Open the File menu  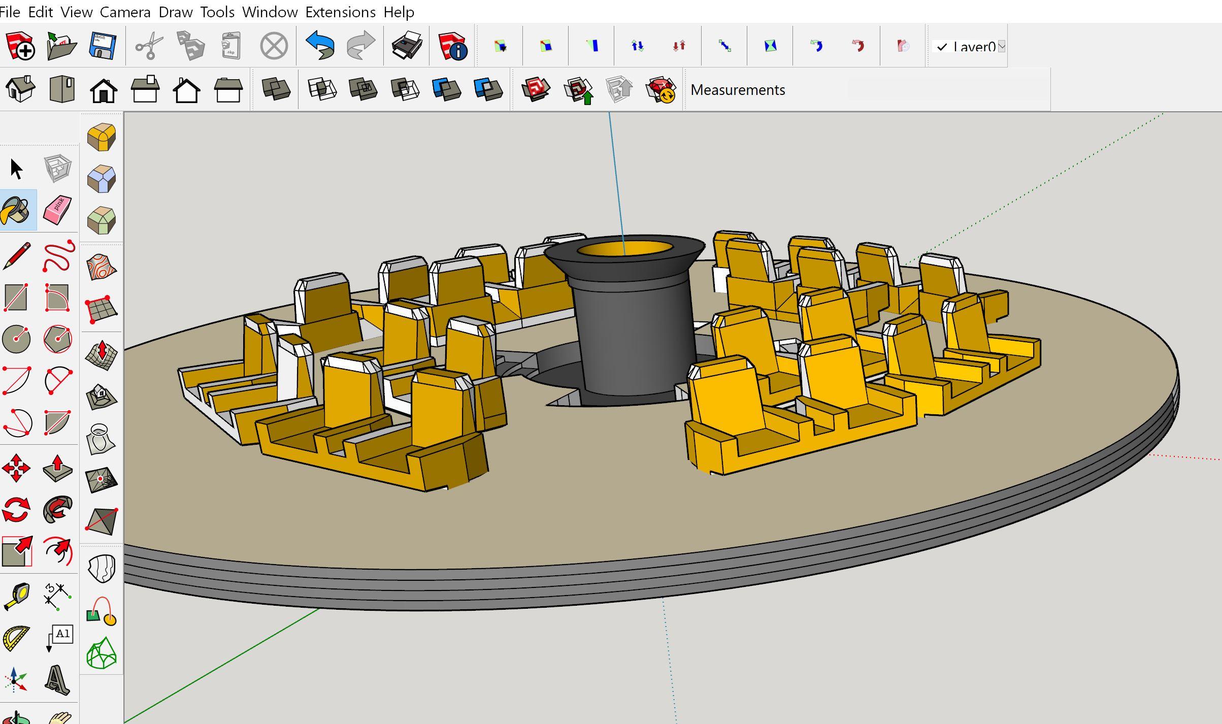[x=10, y=12]
